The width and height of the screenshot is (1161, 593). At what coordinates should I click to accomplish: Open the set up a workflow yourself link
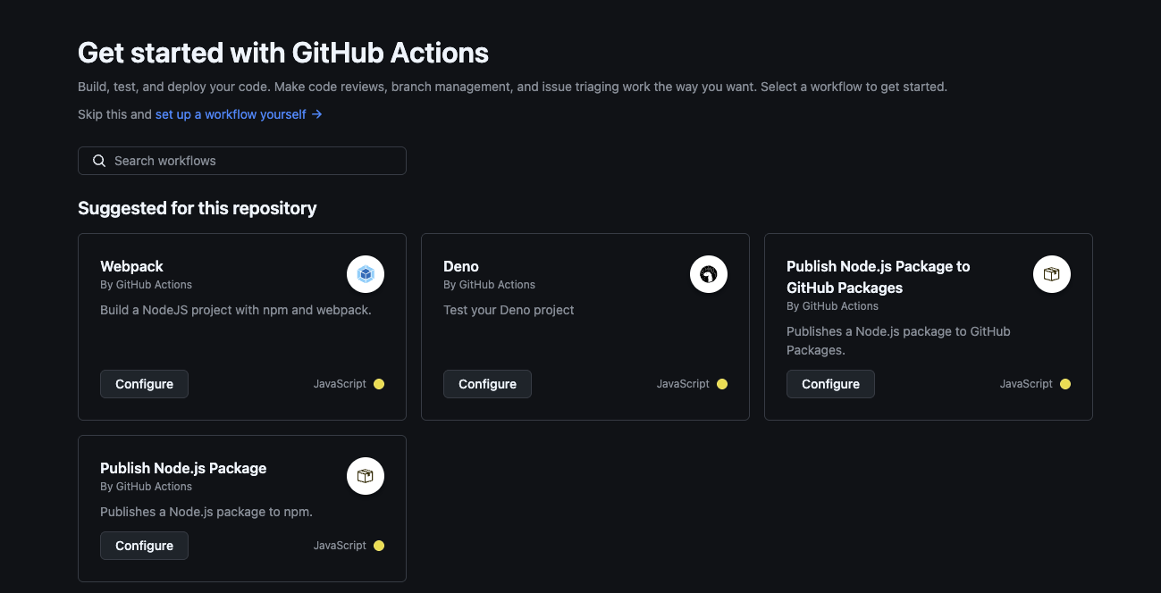tap(239, 114)
